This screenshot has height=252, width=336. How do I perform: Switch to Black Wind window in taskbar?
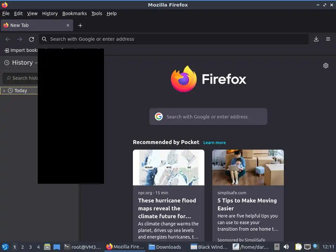pos(209,247)
